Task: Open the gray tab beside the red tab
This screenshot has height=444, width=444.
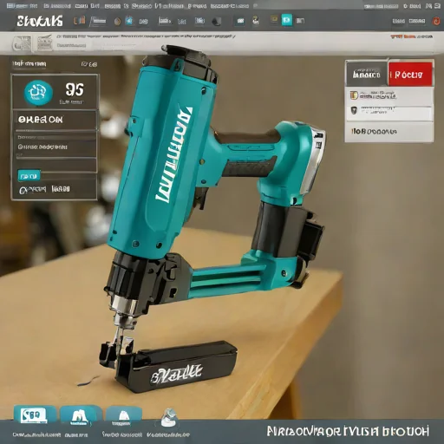Action: tap(367, 75)
